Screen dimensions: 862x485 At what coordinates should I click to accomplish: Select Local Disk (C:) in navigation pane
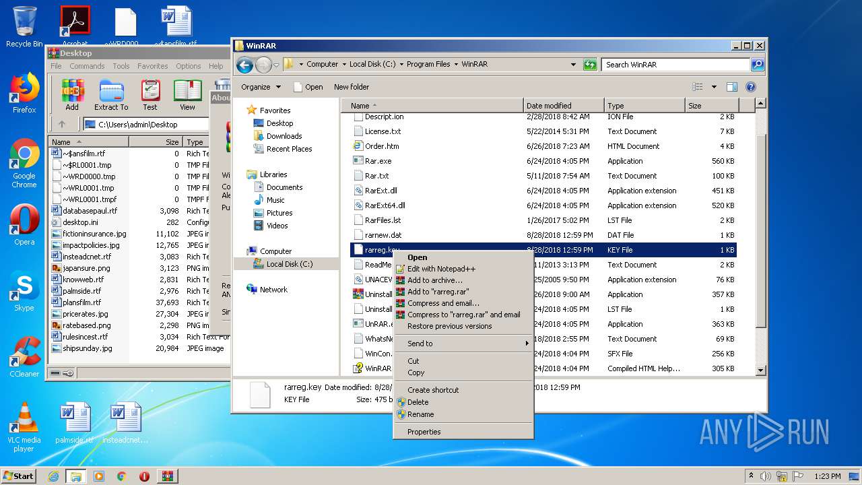pyautogui.click(x=289, y=264)
